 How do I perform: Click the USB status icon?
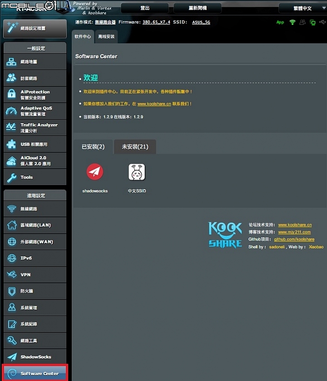coord(322,22)
